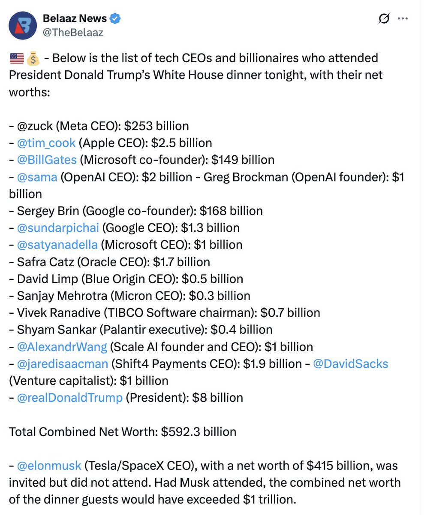
Task: Open the @sama mention link
Action: pyautogui.click(x=37, y=177)
